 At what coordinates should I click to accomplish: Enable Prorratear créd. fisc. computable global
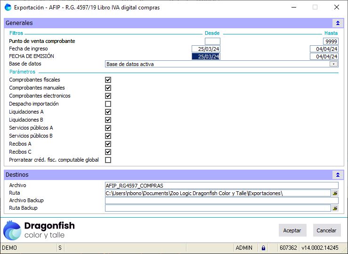[x=108, y=160]
